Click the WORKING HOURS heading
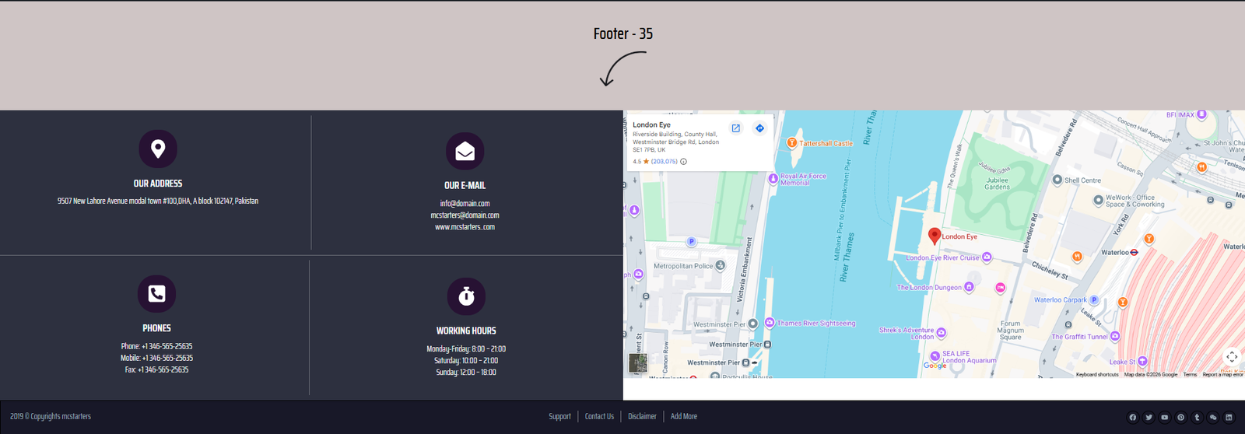 pyautogui.click(x=466, y=331)
